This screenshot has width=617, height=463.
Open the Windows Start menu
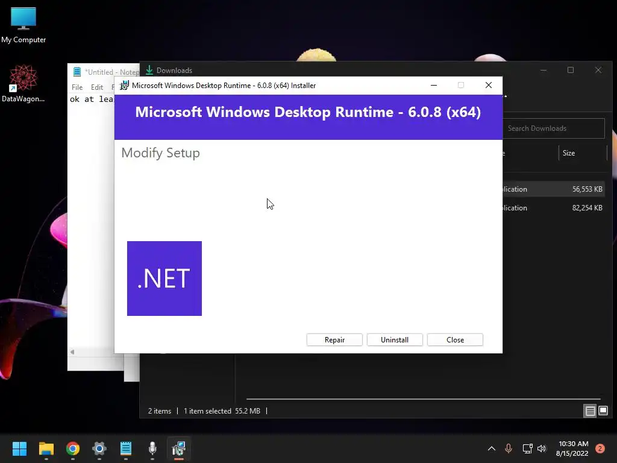click(x=19, y=449)
